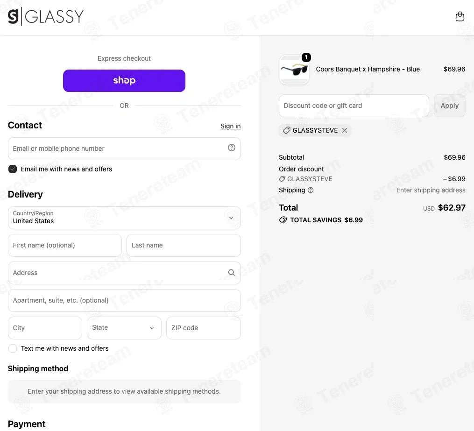Click the help icon in email field
474x431 pixels.
(x=232, y=148)
